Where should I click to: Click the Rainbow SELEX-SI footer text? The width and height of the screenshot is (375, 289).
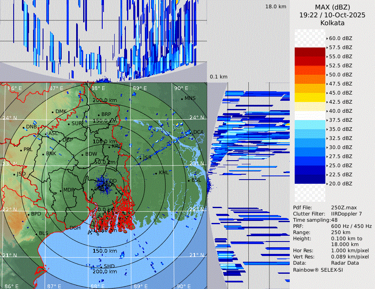[x=318, y=270]
